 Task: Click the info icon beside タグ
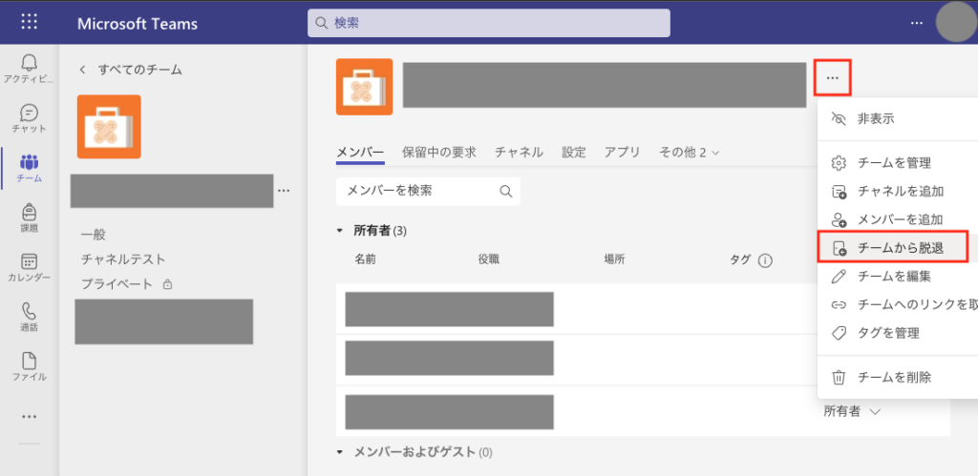tap(765, 259)
